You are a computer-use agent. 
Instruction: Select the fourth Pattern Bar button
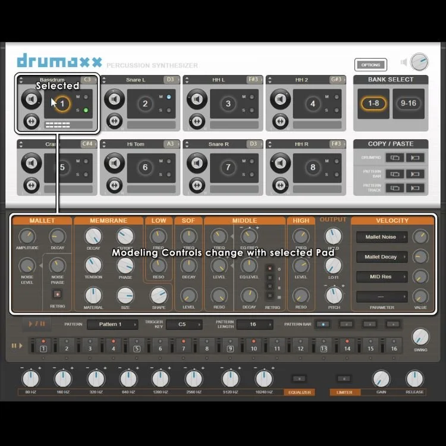tap(394, 324)
